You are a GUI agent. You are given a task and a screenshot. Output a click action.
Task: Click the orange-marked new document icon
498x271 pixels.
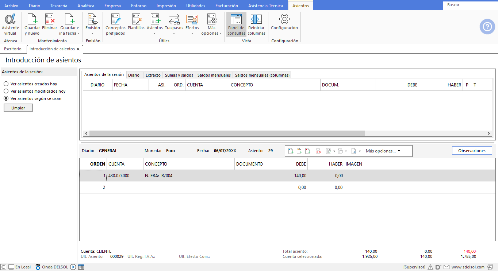299,151
